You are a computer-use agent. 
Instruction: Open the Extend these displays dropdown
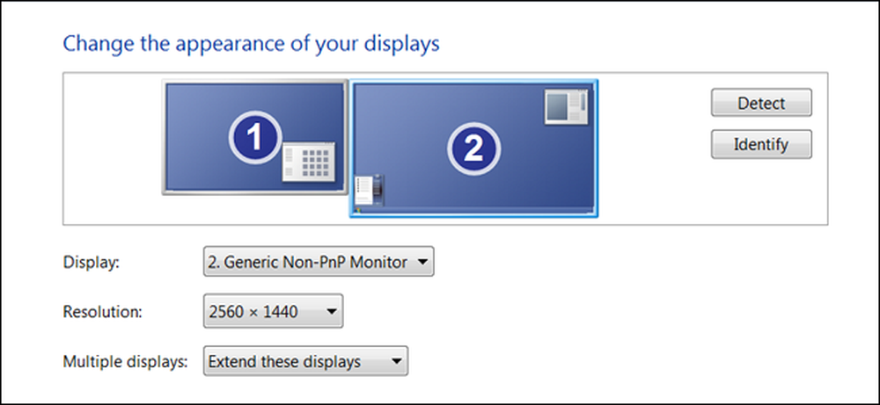pyautogui.click(x=305, y=361)
